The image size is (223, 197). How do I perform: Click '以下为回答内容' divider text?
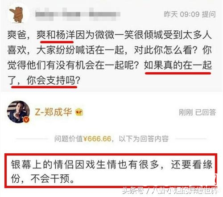144,139
